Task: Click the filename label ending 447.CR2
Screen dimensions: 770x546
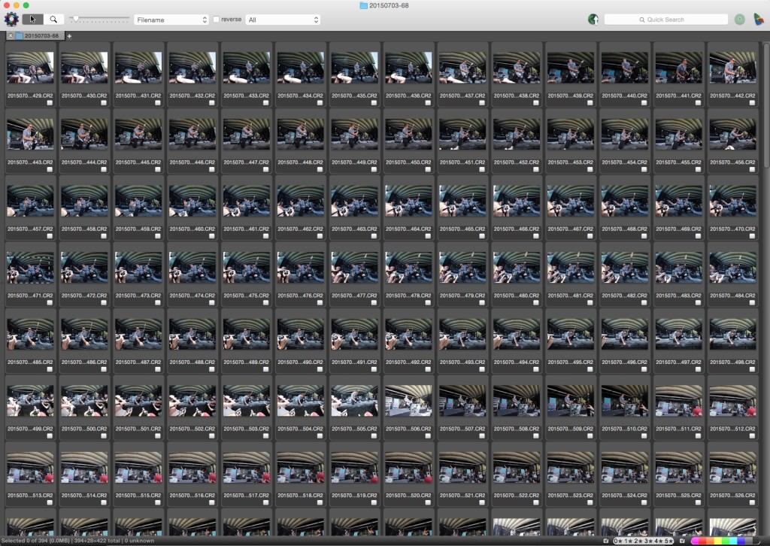Action: 247,162
